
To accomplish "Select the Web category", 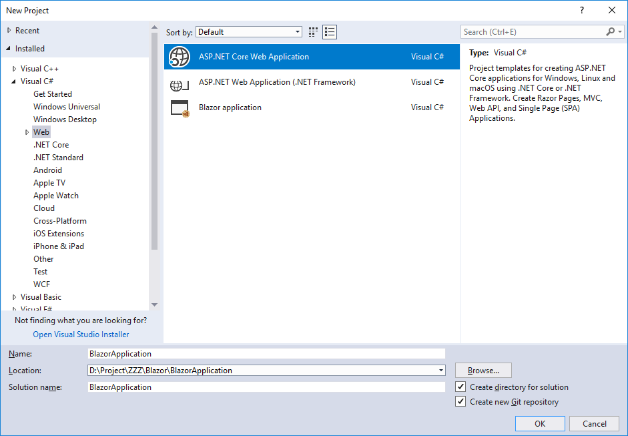I will pyautogui.click(x=41, y=132).
